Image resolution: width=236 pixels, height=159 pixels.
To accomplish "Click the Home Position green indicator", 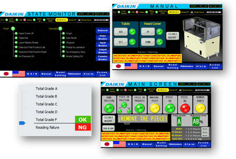I will click(x=109, y=108).
